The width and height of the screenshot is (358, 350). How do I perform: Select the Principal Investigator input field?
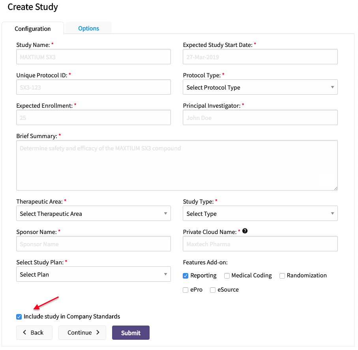pyautogui.click(x=260, y=118)
